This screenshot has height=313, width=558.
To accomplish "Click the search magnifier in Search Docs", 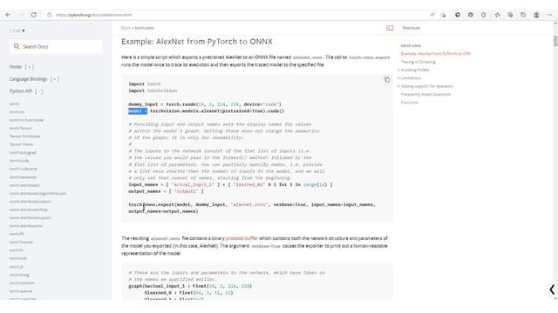I will (x=17, y=46).
